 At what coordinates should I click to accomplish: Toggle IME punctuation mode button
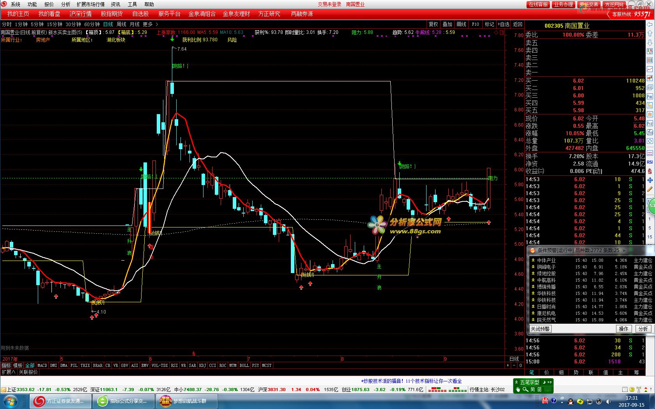(x=550, y=382)
